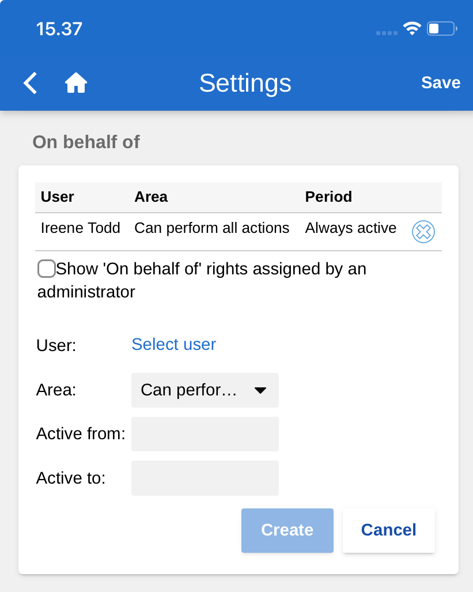Enable showing administrator-assigned 'On behalf of' rights

click(46, 269)
